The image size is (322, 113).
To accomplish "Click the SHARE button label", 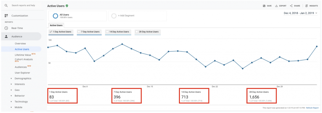I will [297, 6].
